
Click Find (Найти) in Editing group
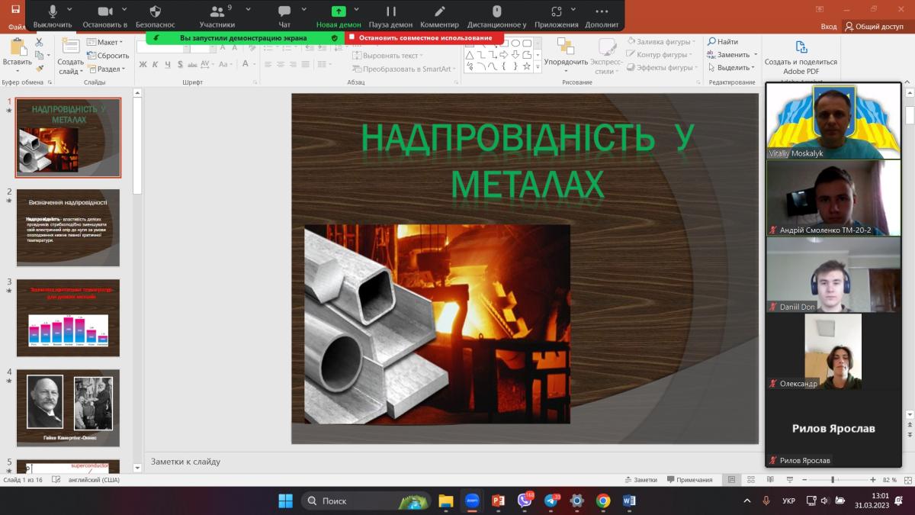[x=722, y=42]
